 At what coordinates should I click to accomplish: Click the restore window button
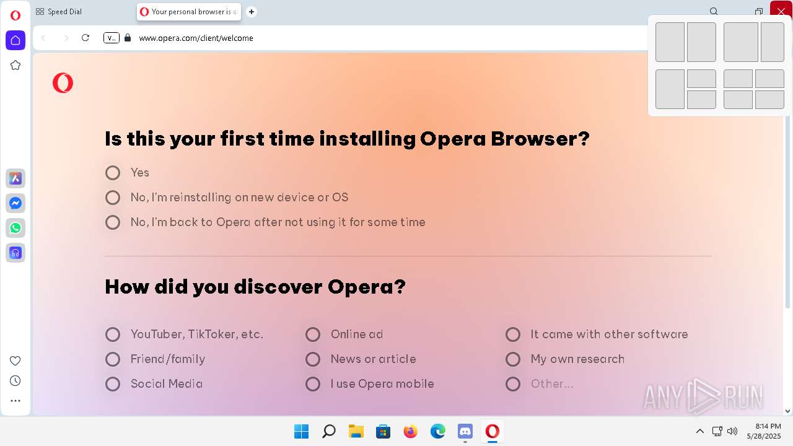(x=758, y=11)
